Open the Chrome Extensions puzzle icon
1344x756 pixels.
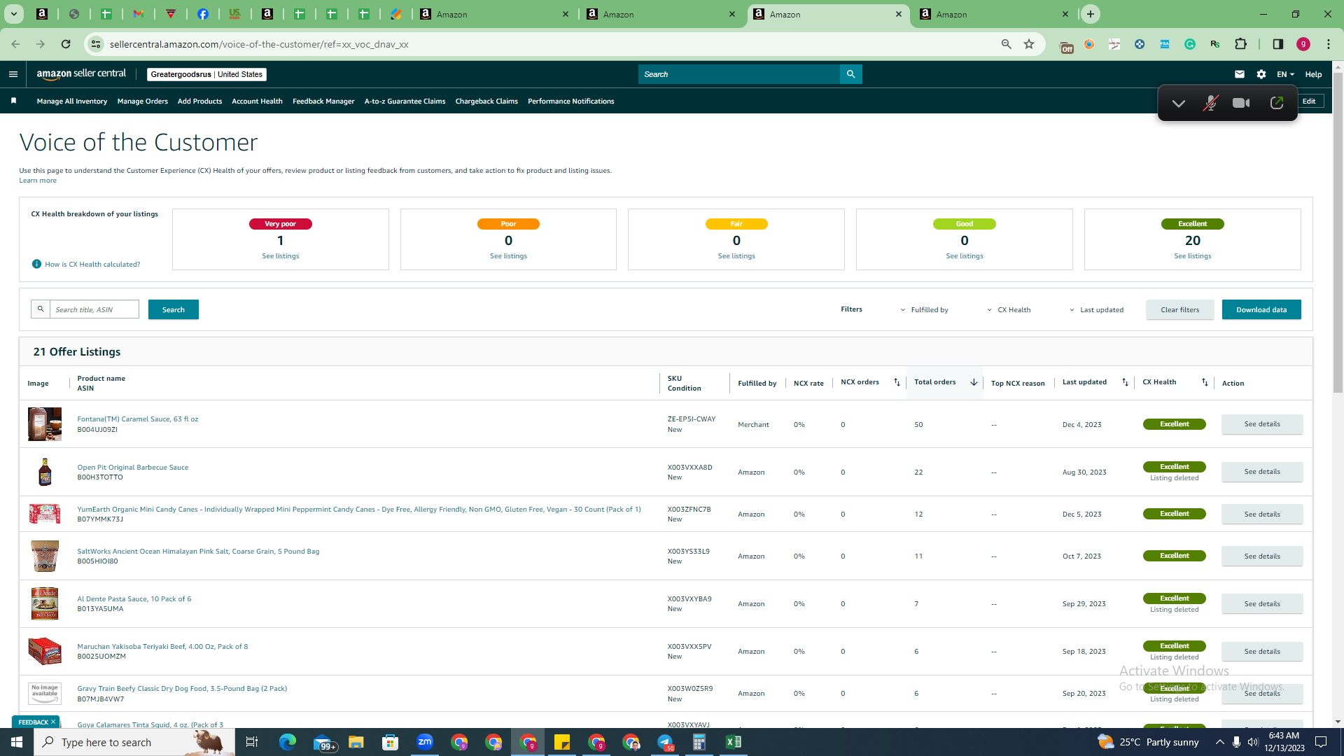[1240, 44]
